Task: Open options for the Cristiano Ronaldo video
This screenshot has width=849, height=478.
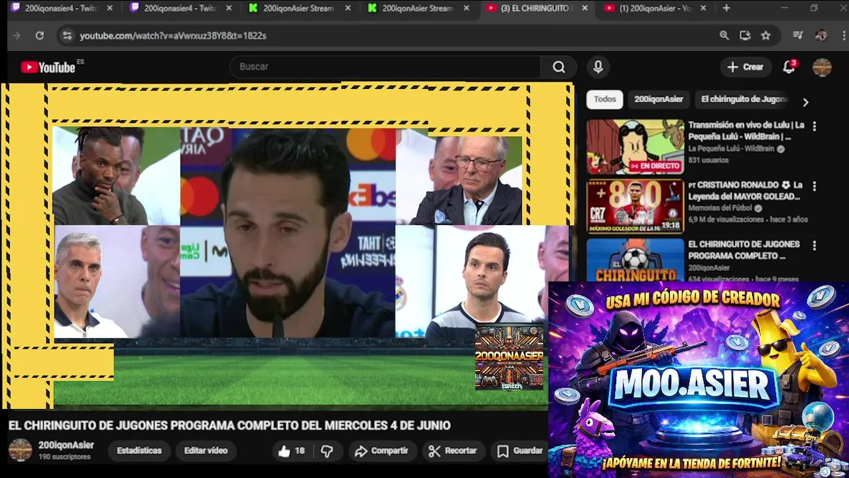Action: click(815, 187)
